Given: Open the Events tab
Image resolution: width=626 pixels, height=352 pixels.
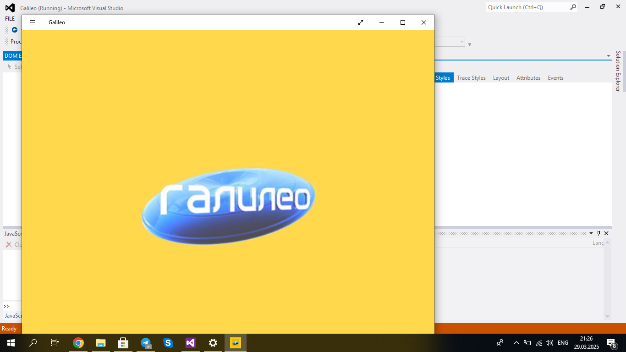Looking at the screenshot, I should (555, 78).
